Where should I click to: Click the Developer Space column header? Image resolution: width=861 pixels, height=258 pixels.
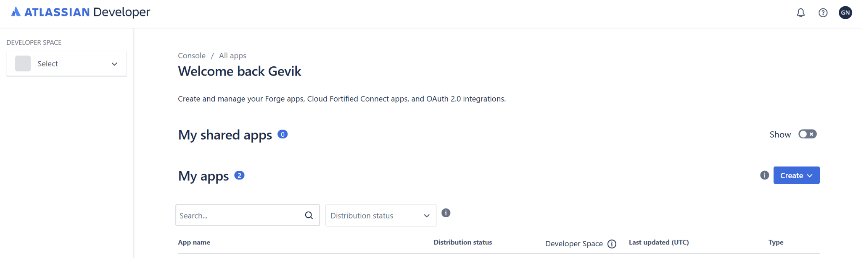coord(574,244)
